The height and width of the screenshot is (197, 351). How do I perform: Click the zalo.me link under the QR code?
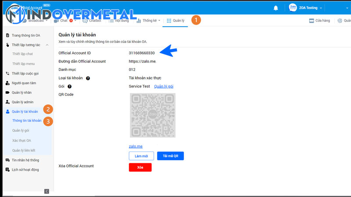click(136, 146)
